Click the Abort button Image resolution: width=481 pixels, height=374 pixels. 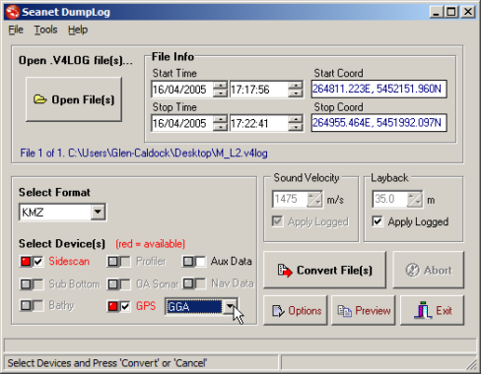click(x=429, y=270)
